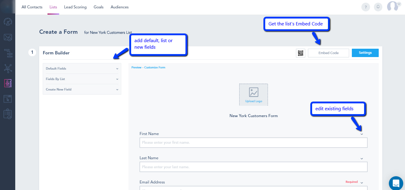This screenshot has width=405, height=190.
Task: Click the network hub icon in sidebar
Action: click(7, 68)
